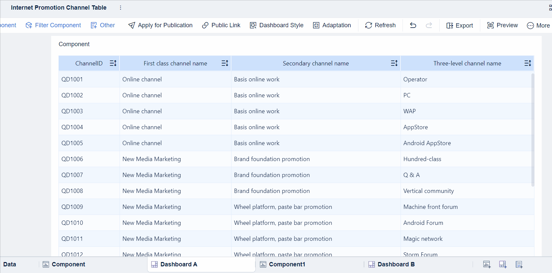This screenshot has width=552, height=273.
Task: Open Dashboard Style settings
Action: pyautogui.click(x=277, y=25)
